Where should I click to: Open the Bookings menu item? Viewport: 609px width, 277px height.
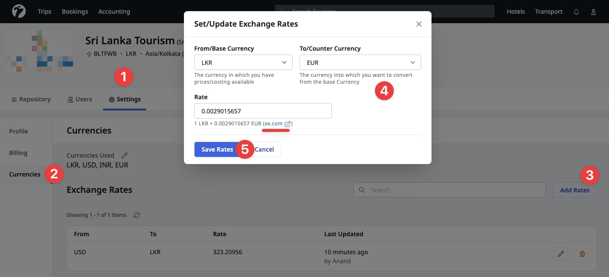pos(74,12)
